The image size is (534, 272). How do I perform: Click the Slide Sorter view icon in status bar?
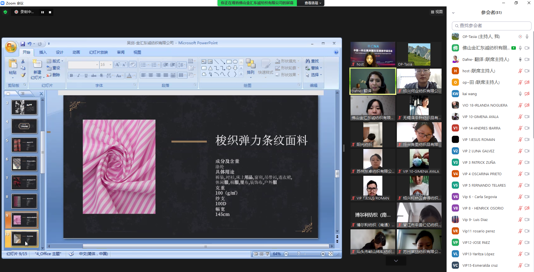pyautogui.click(x=261, y=254)
